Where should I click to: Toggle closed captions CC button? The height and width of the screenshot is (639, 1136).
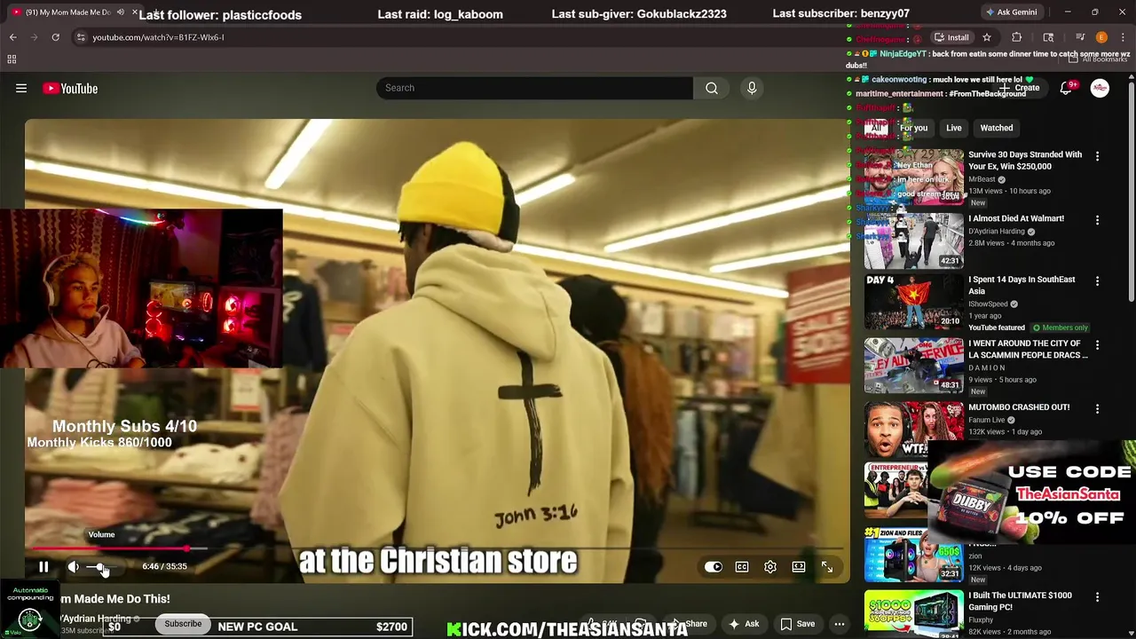[742, 567]
